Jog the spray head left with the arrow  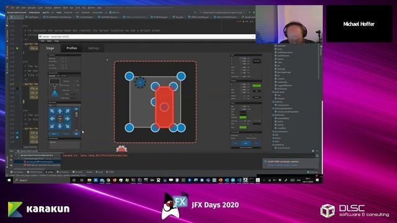[52, 118]
